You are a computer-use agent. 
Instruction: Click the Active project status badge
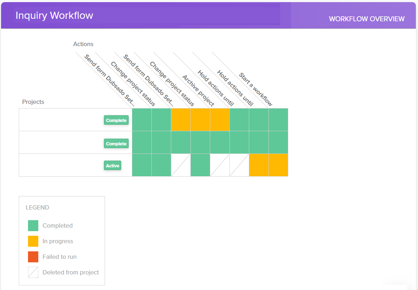tap(112, 166)
